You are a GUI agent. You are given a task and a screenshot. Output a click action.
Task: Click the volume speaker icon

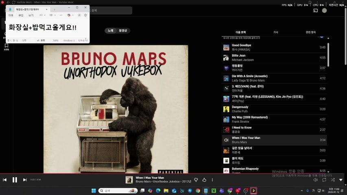pos(315,180)
